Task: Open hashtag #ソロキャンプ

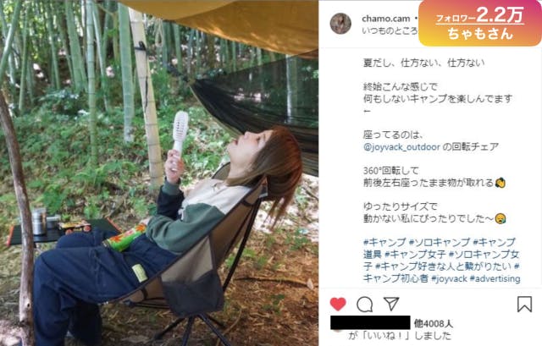Action: coord(440,242)
